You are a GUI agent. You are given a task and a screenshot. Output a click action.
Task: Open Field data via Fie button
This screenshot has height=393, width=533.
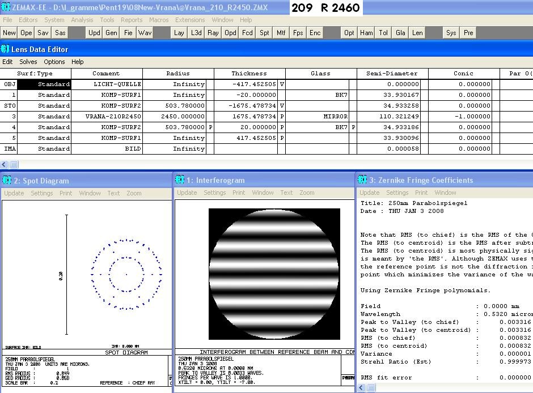(128, 33)
